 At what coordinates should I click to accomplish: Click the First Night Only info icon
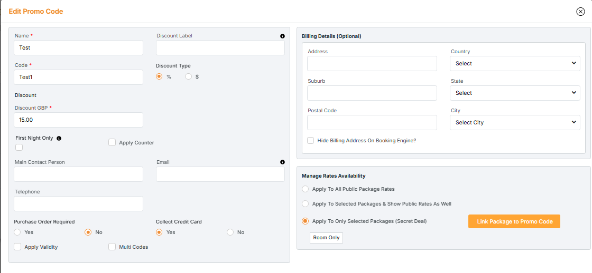tap(59, 138)
